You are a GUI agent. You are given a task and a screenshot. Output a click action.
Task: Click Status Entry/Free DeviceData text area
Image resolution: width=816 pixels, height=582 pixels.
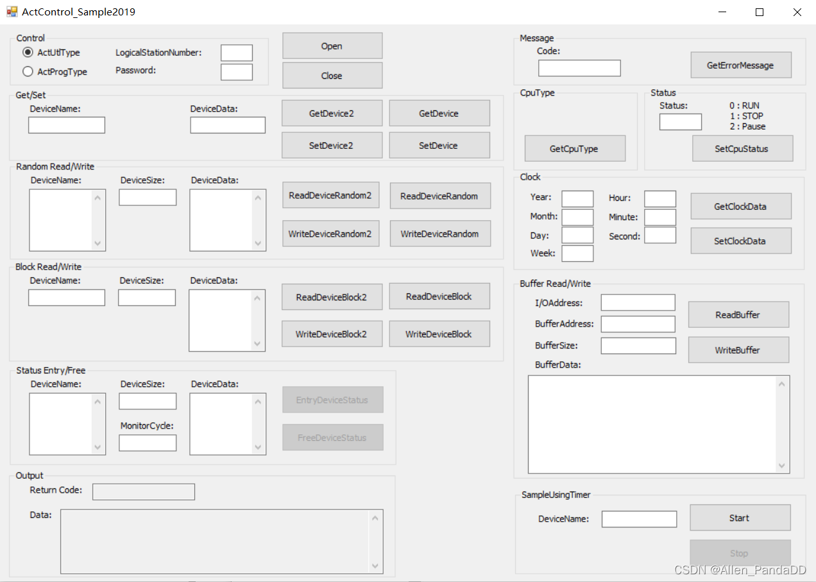tap(228, 424)
